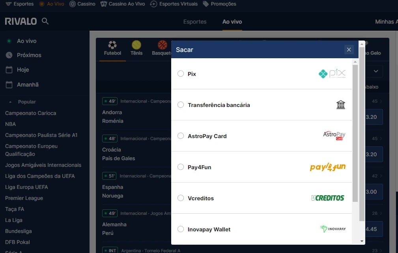
Task: Select the Futebol sport icon
Action: (112, 45)
